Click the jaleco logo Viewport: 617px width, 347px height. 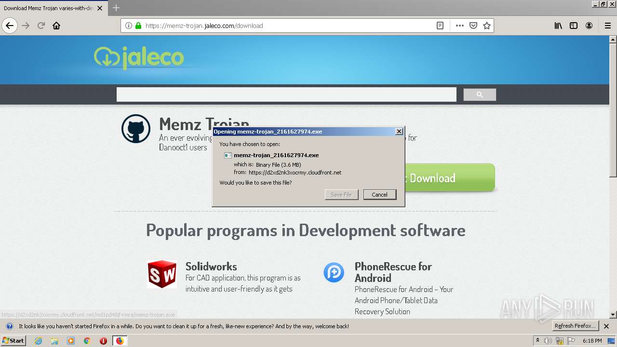pyautogui.click(x=139, y=57)
